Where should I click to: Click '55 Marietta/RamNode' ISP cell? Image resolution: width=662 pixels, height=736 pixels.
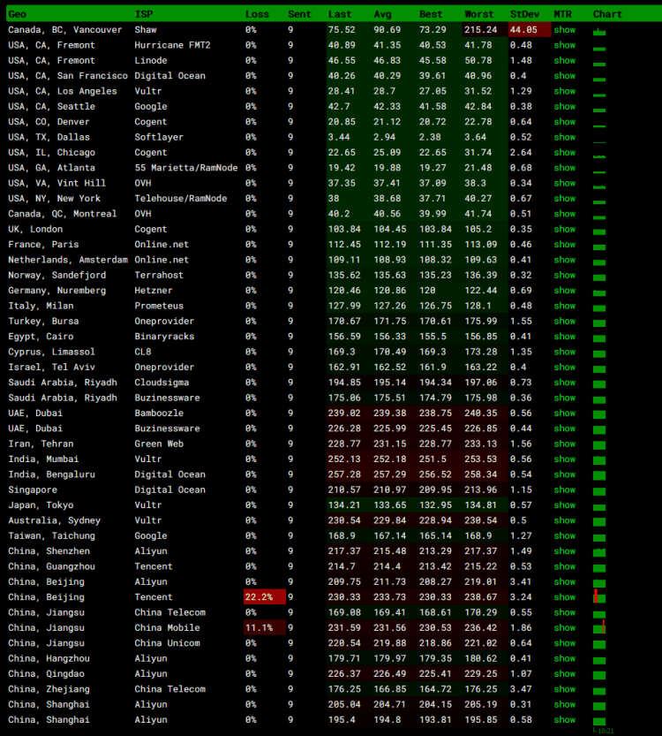(185, 168)
